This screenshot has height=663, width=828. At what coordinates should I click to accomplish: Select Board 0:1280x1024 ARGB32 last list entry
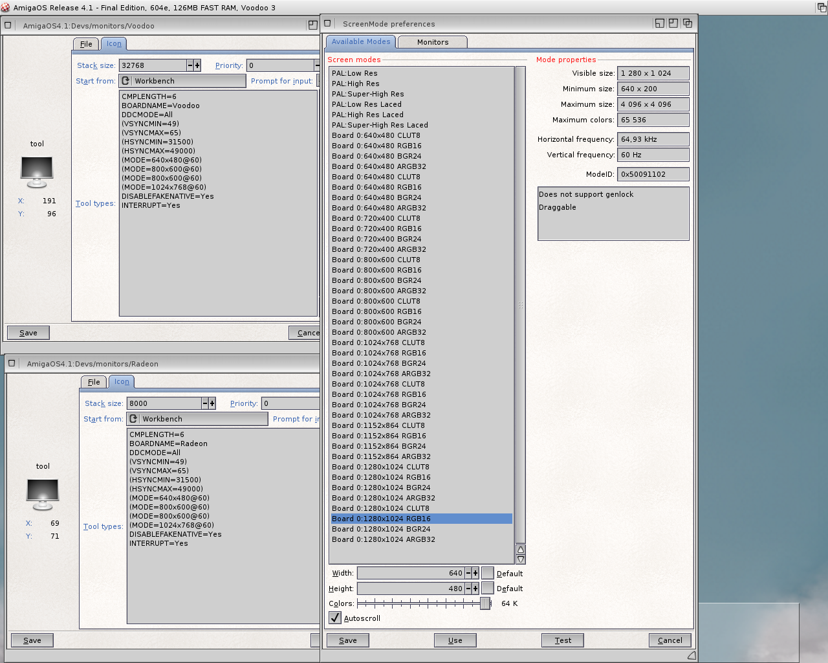pyautogui.click(x=383, y=539)
